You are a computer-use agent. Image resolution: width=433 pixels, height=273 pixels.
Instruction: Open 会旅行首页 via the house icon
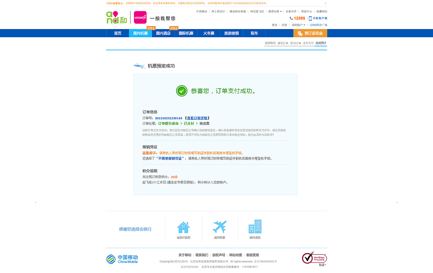(x=184, y=226)
